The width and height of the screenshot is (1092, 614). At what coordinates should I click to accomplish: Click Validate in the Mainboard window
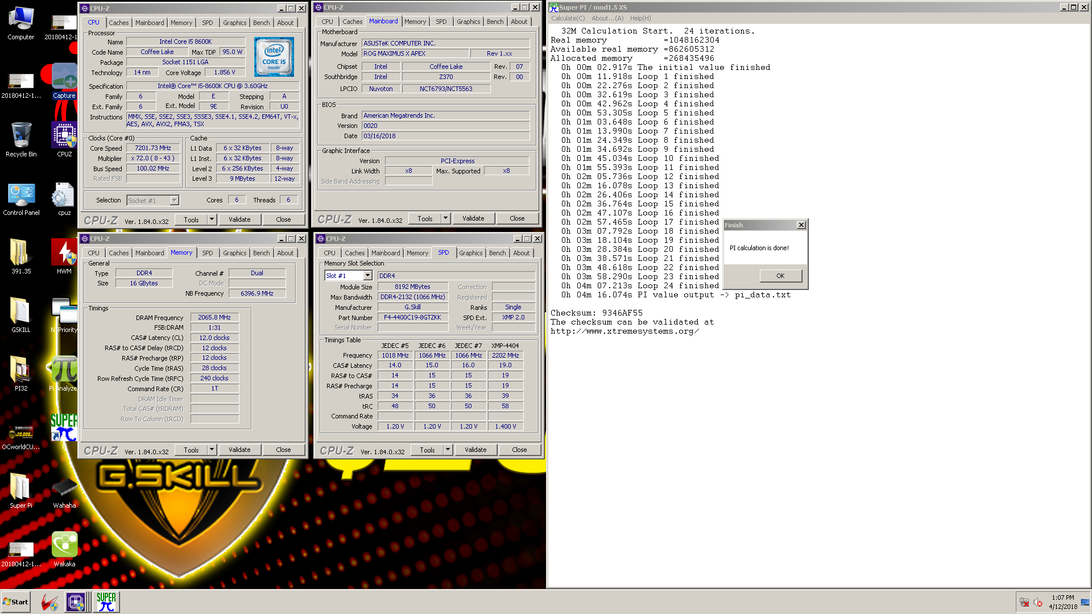pyautogui.click(x=473, y=218)
